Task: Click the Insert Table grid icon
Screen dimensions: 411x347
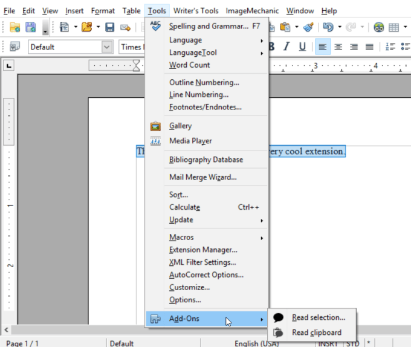Action: tap(393, 27)
